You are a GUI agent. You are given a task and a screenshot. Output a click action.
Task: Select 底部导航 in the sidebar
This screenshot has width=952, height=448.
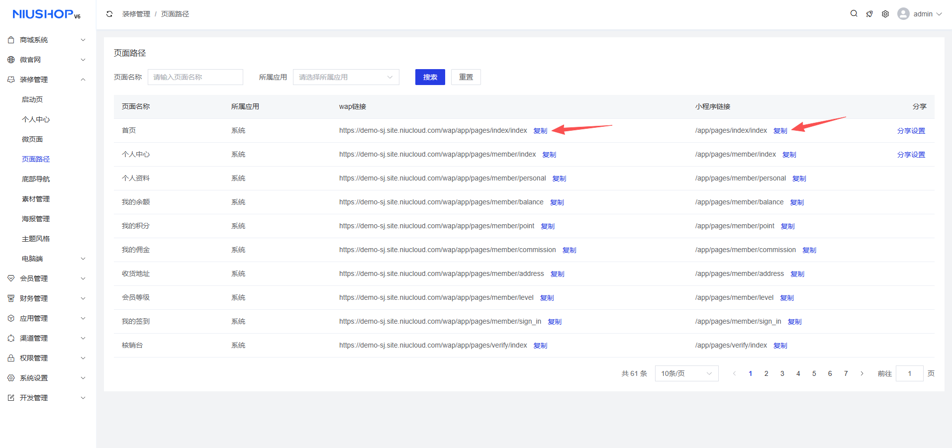[36, 179]
